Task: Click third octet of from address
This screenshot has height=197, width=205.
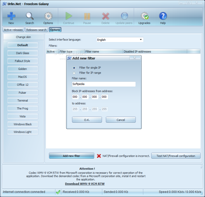Action: [95, 97]
